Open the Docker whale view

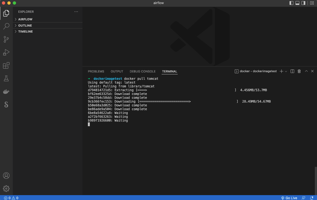click(x=6, y=91)
